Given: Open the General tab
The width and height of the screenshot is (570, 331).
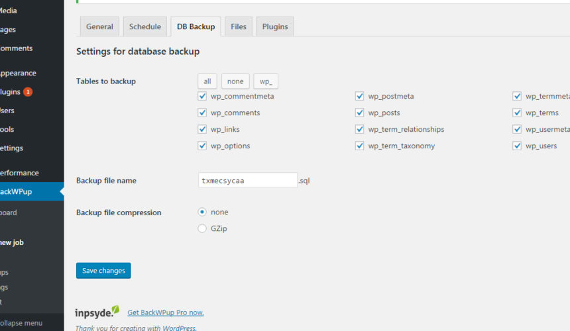Looking at the screenshot, I should [x=99, y=26].
